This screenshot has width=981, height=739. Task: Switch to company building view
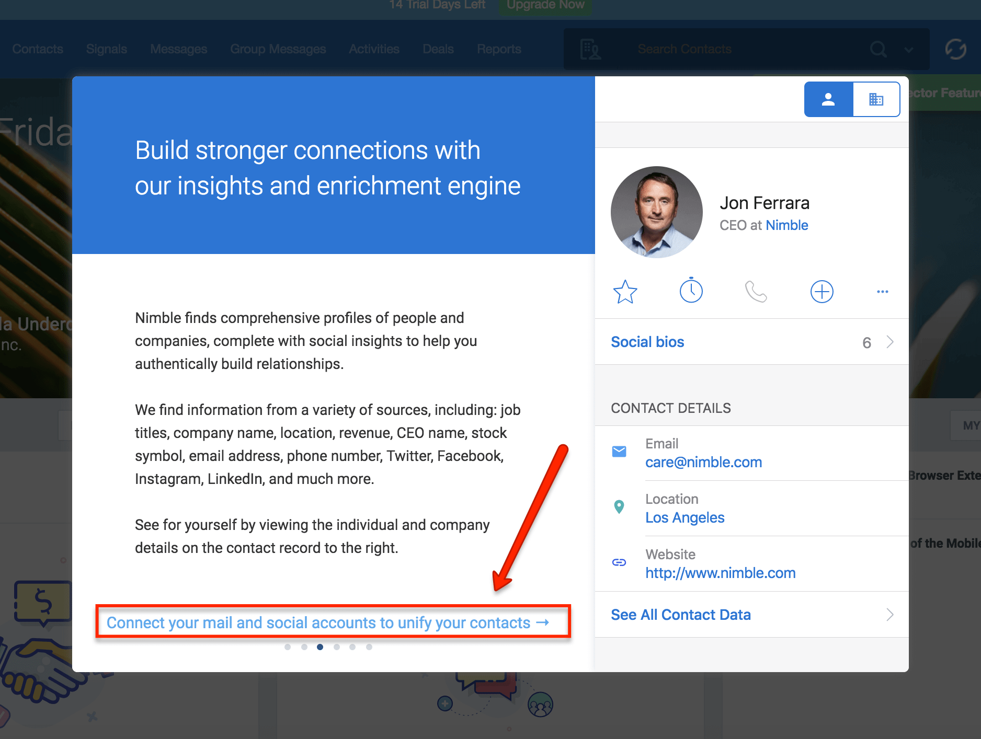[876, 99]
